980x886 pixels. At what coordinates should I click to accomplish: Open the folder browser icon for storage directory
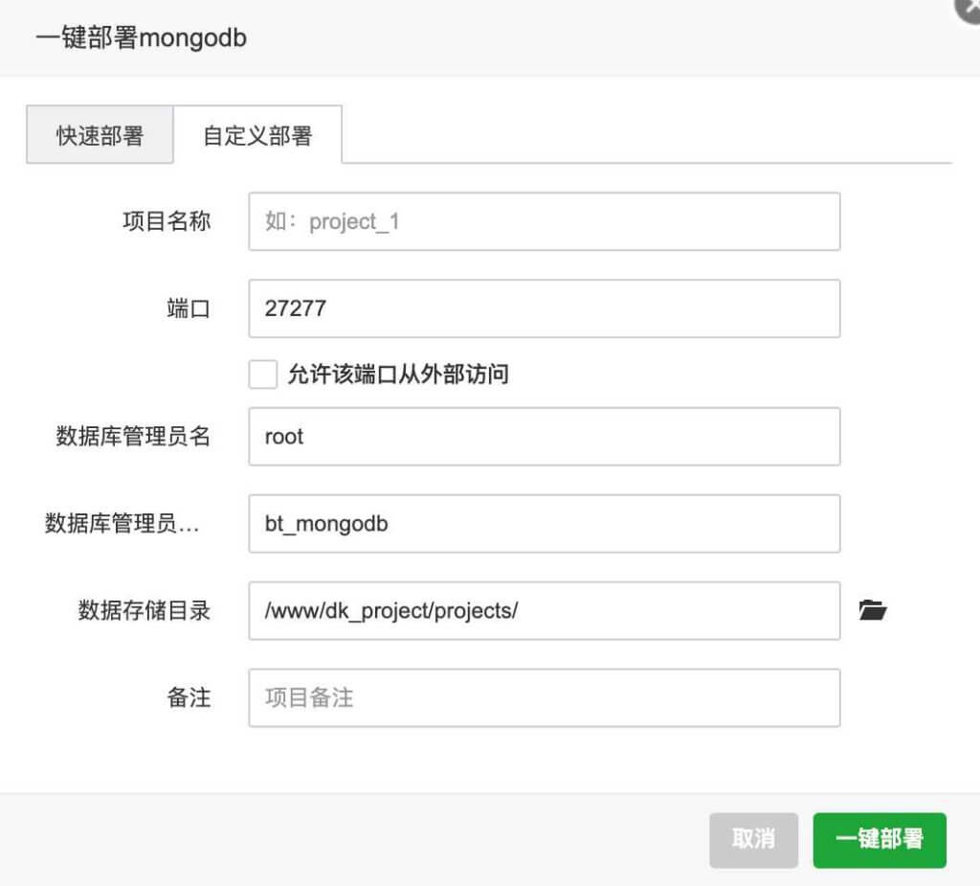(x=873, y=610)
